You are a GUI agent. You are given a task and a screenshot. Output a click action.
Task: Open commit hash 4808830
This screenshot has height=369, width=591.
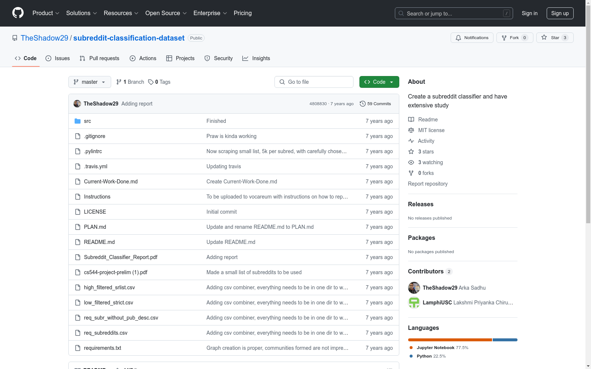318,104
